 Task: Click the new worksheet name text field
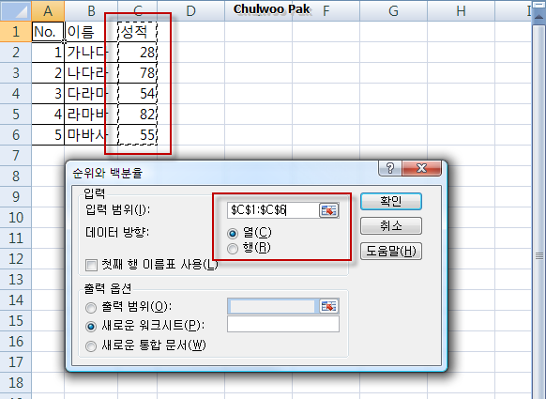(283, 324)
